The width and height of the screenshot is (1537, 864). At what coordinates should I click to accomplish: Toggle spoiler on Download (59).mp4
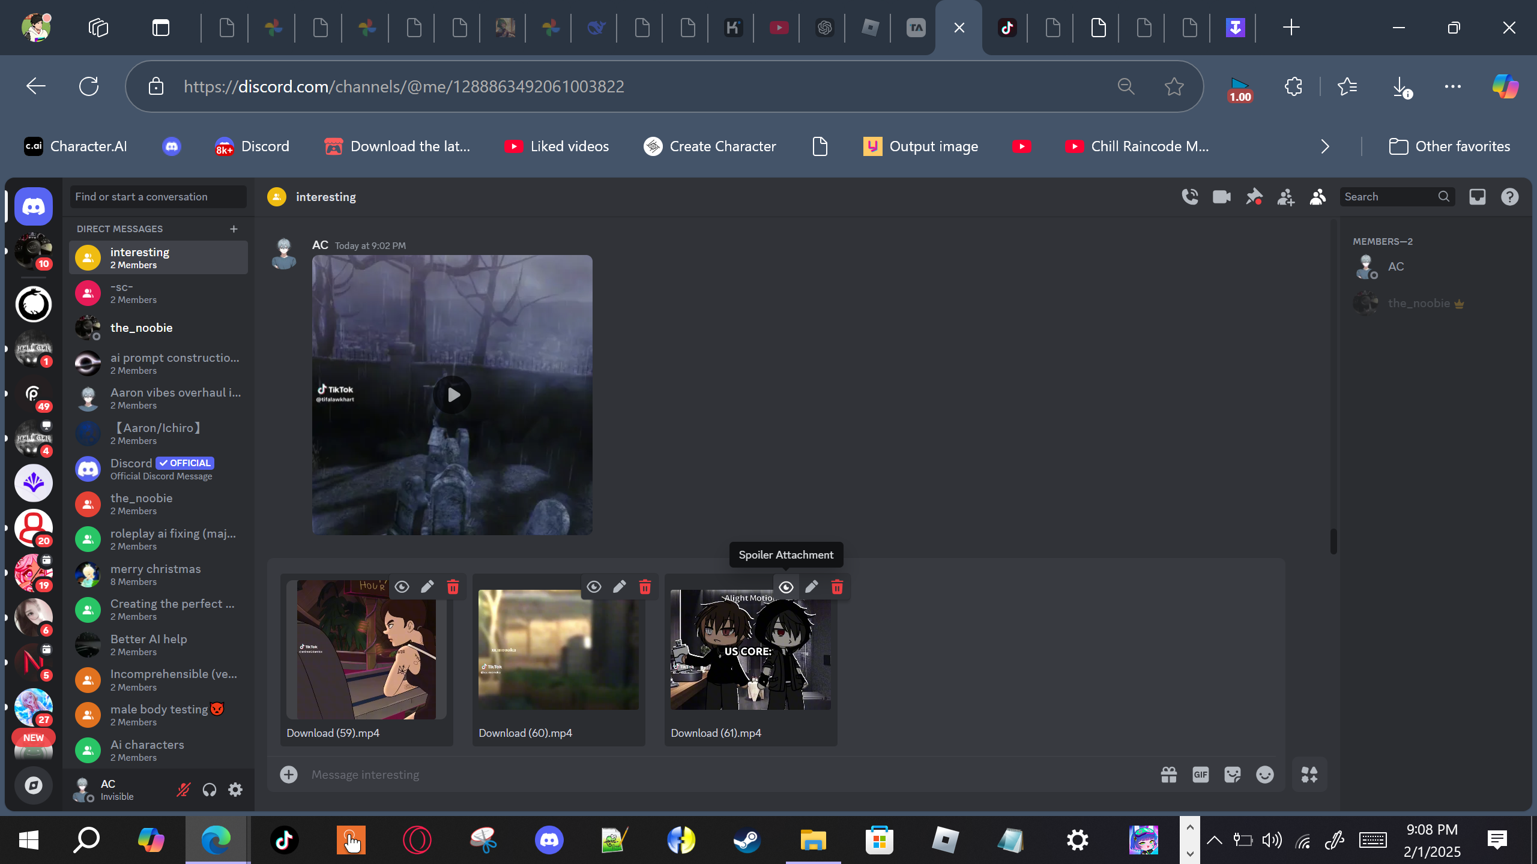402,587
